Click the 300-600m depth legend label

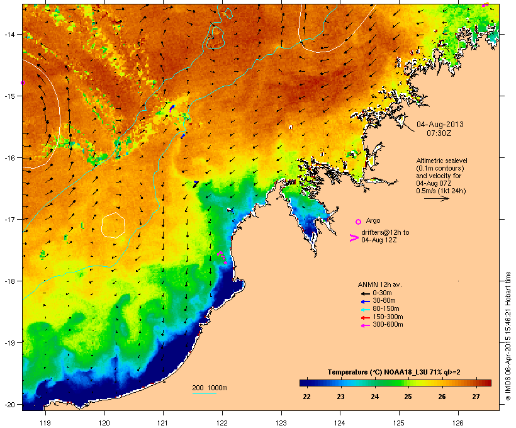pos(388,325)
